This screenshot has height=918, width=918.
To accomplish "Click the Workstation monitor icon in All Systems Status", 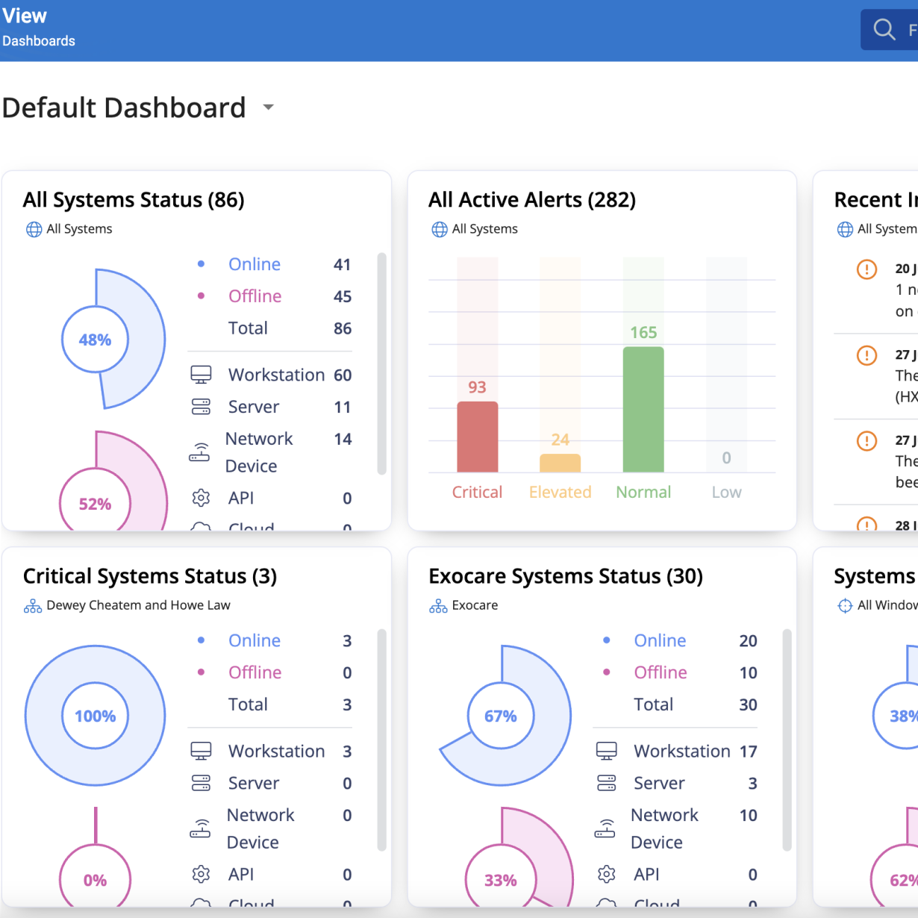I will tap(201, 375).
